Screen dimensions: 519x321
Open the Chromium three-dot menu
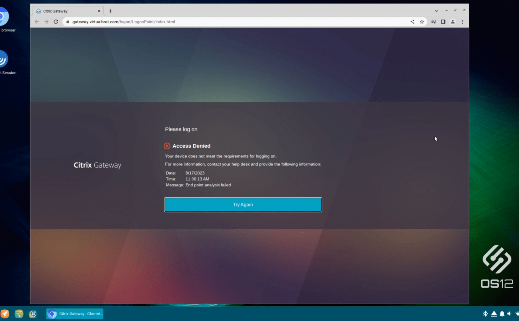point(462,22)
